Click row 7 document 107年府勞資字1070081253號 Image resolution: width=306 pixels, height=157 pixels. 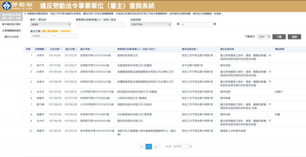click(x=97, y=105)
